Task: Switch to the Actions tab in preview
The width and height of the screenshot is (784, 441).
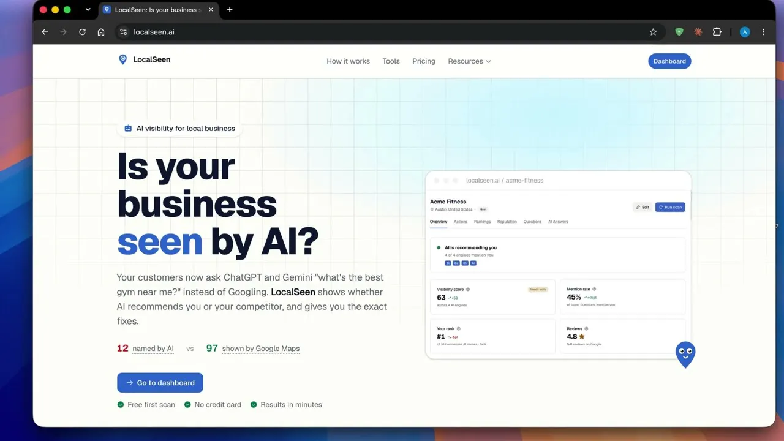Action: point(461,222)
